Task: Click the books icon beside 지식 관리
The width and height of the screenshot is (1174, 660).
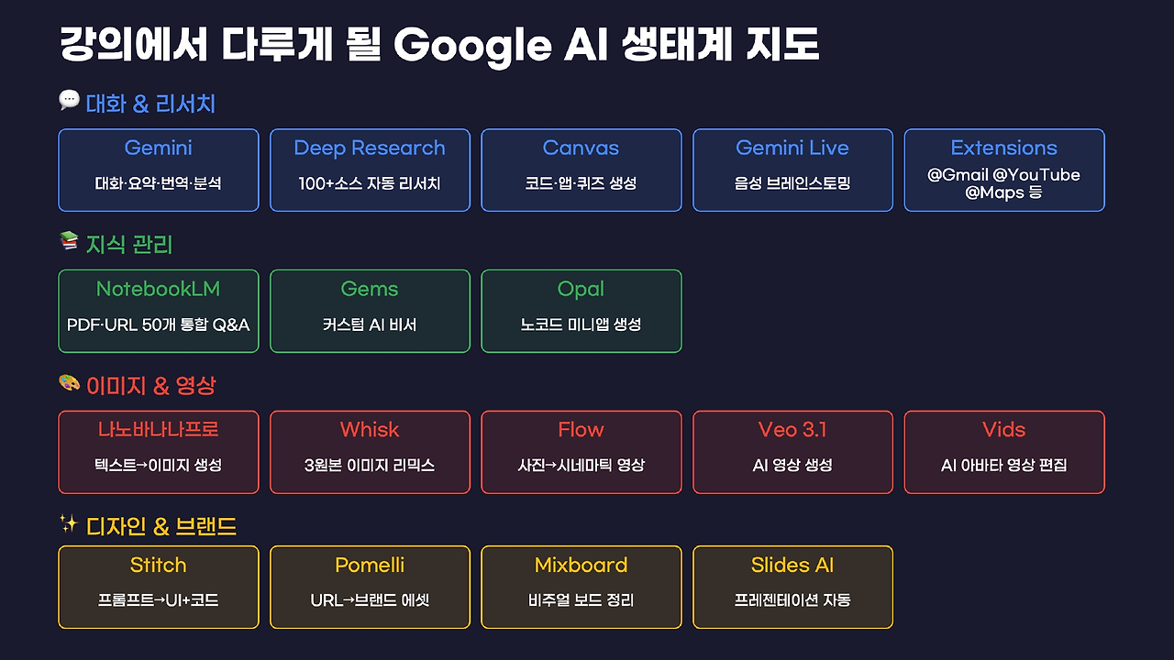Action: pyautogui.click(x=69, y=241)
